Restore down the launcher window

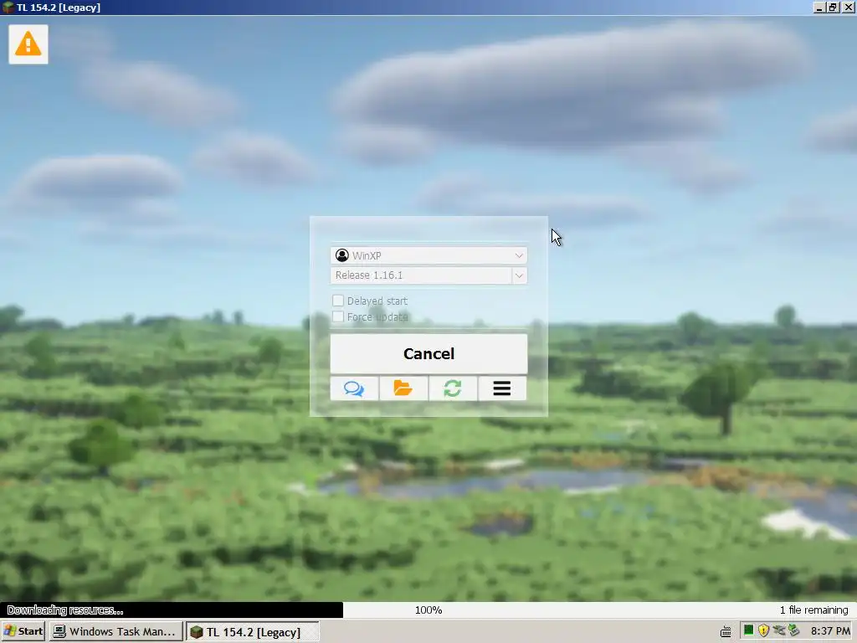[833, 7]
